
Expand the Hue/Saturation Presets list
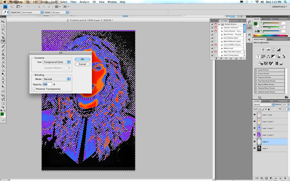[x=256, y=81]
